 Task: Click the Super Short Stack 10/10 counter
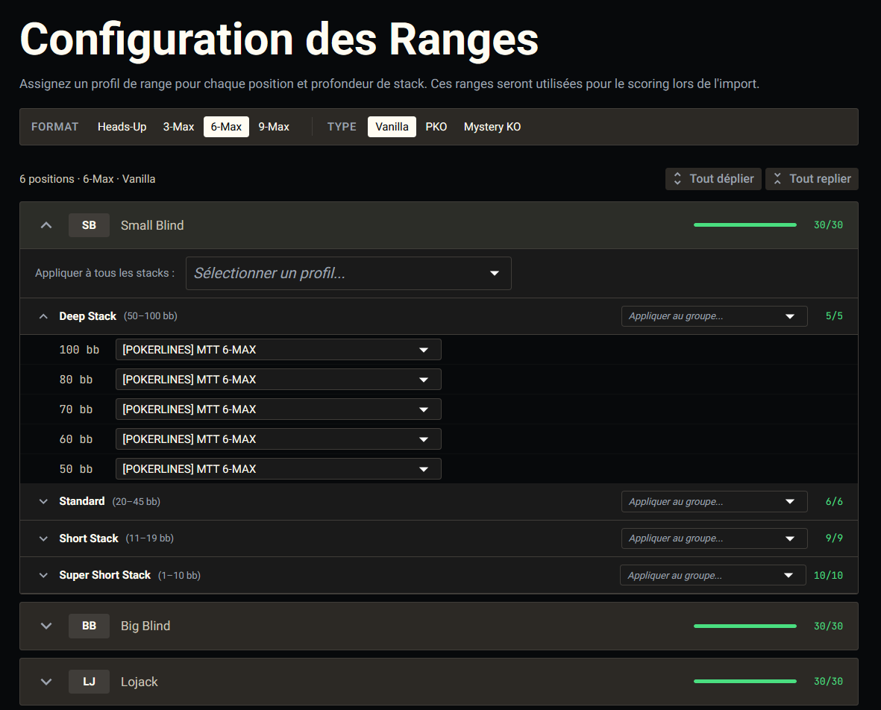click(828, 575)
